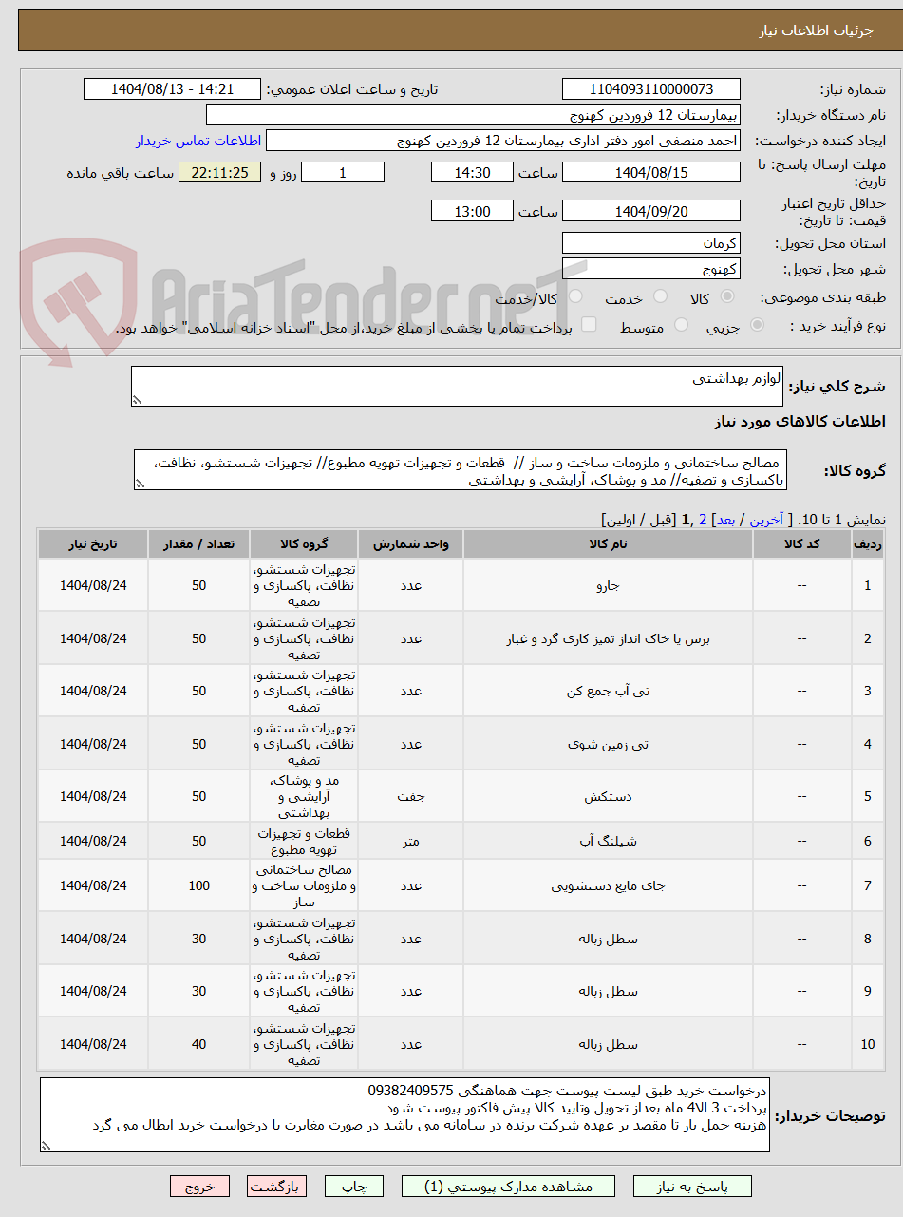The image size is (903, 1217).
Task: Click the توضیحات خریدار text area
Action: click(404, 1115)
